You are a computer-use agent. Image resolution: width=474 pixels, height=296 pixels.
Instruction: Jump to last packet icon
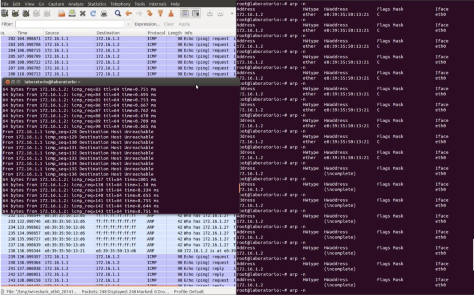[171, 13]
